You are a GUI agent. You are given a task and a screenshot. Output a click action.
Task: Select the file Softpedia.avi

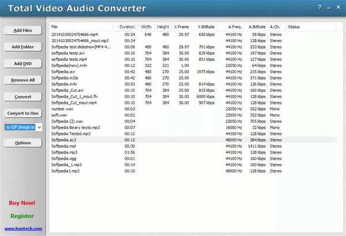(63, 72)
